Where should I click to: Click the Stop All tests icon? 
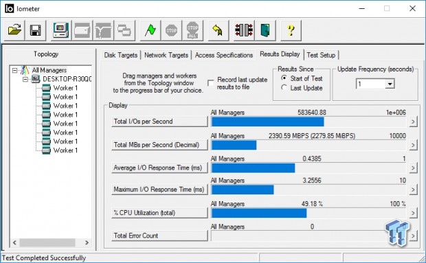[x=192, y=30]
